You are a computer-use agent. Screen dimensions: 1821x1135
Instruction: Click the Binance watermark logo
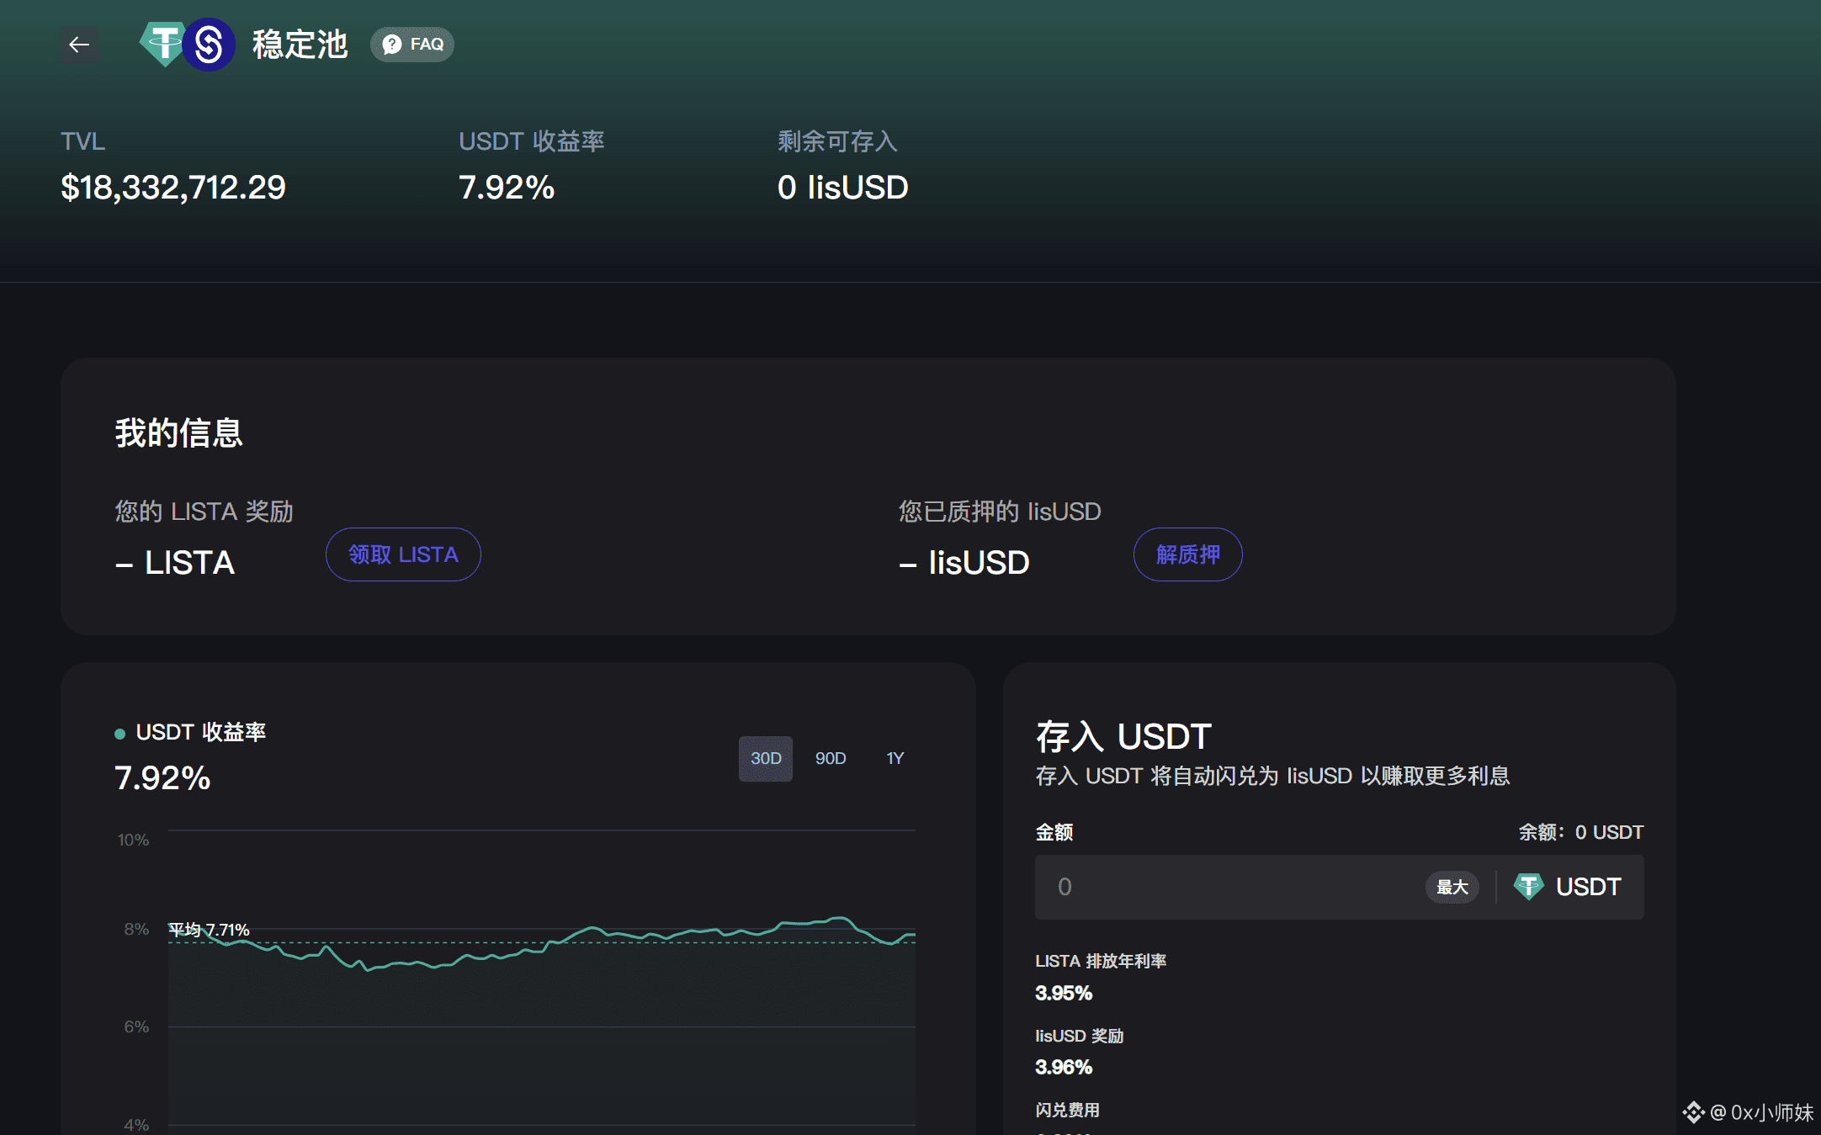pos(1693,1112)
